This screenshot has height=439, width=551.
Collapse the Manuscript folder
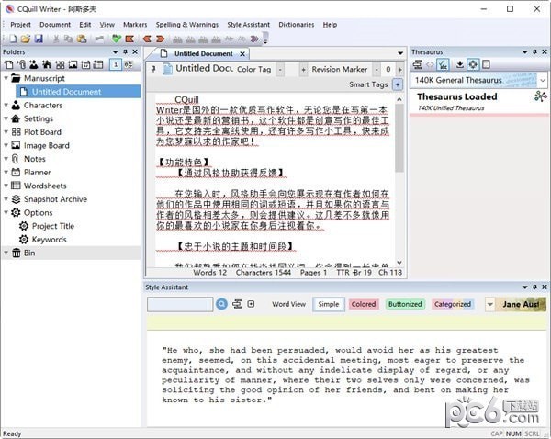[x=6, y=78]
